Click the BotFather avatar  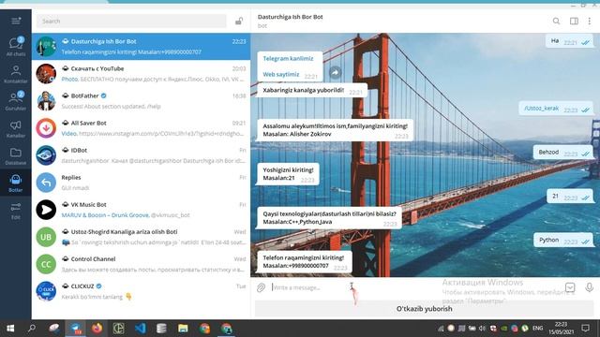[x=46, y=101]
